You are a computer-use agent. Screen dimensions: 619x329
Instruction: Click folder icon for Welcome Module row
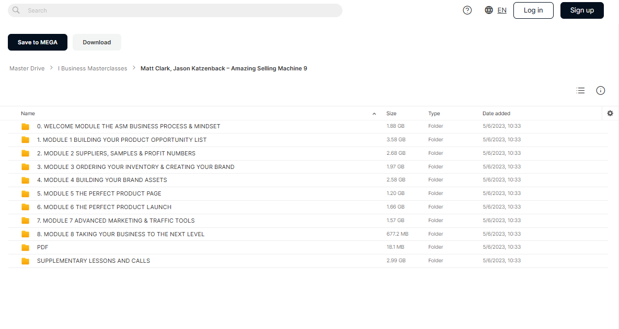[25, 126]
